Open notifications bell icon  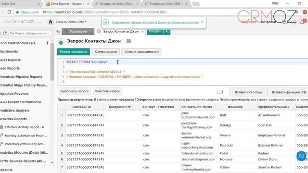[303, 22]
